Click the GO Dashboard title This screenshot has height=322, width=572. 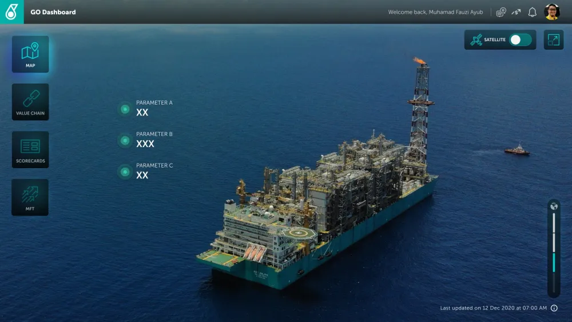point(53,12)
